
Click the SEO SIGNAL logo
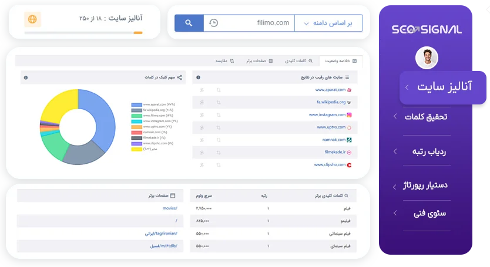click(x=427, y=30)
